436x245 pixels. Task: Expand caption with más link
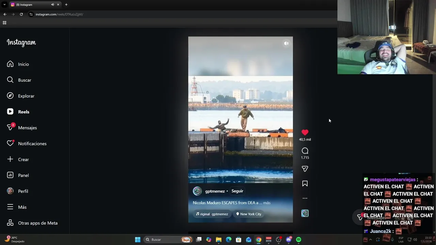(267, 203)
